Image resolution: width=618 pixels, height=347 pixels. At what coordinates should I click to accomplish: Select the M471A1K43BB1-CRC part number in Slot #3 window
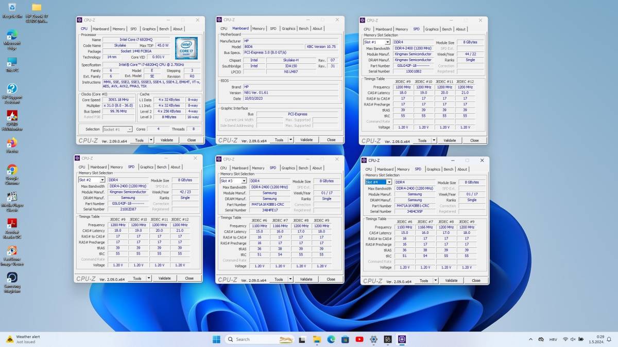click(269, 205)
